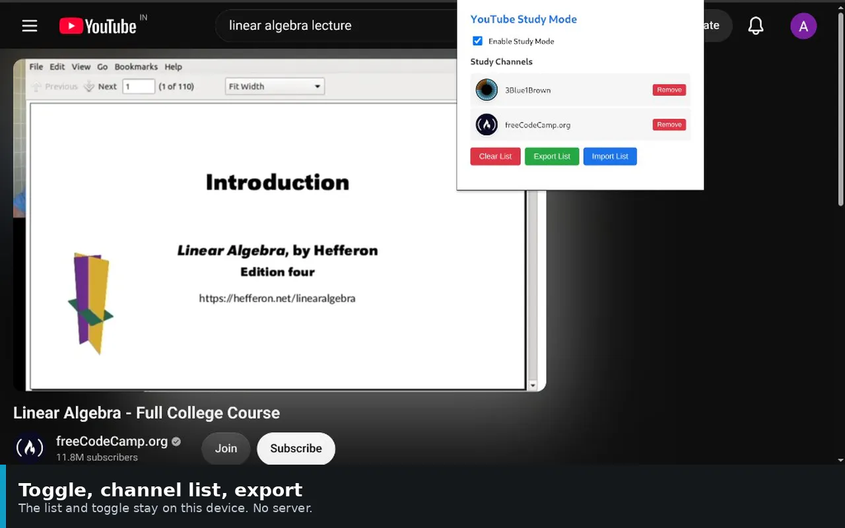Subscribe to freeCodeCamp.org

click(x=296, y=448)
